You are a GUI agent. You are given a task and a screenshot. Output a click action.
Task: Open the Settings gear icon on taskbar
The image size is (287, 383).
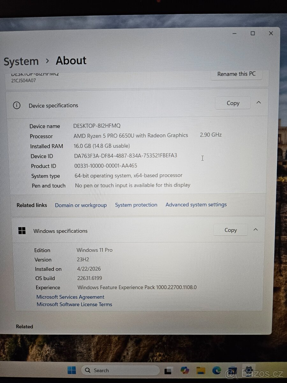(x=249, y=370)
